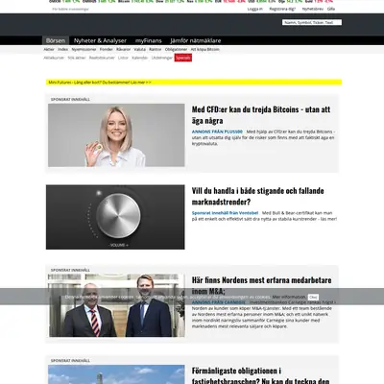Open the skyline obligation article thumbnail
This screenshot has height=384, width=384.
coord(116,374)
